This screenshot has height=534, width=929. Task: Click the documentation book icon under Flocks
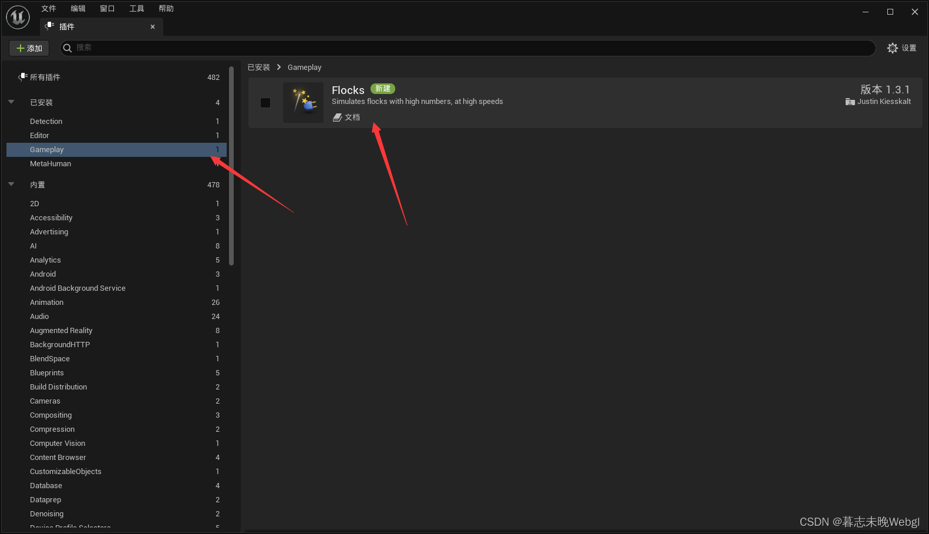(337, 117)
